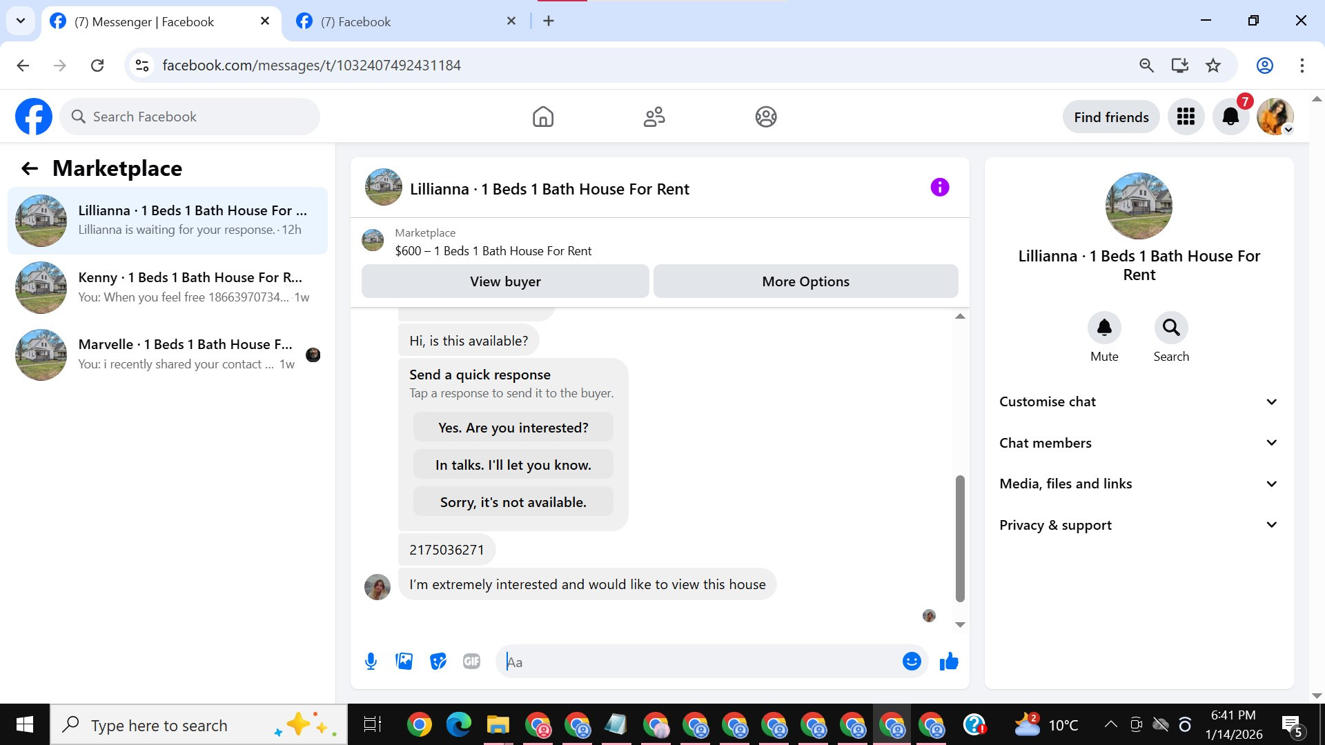Open conversation information (purple i icon)
This screenshot has width=1325, height=745.
(x=939, y=188)
